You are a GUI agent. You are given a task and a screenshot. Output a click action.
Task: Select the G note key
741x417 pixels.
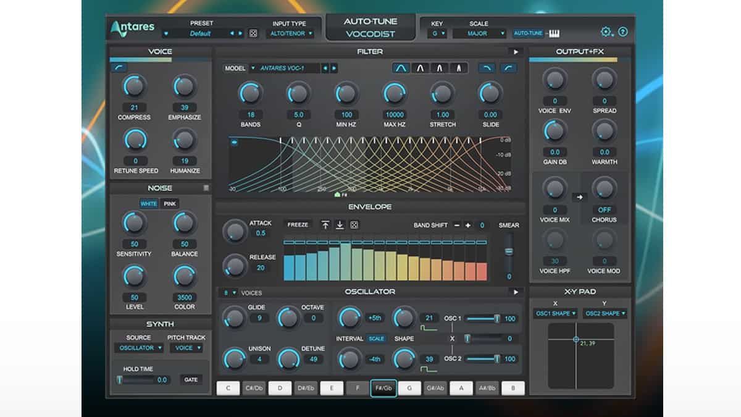pos(409,388)
